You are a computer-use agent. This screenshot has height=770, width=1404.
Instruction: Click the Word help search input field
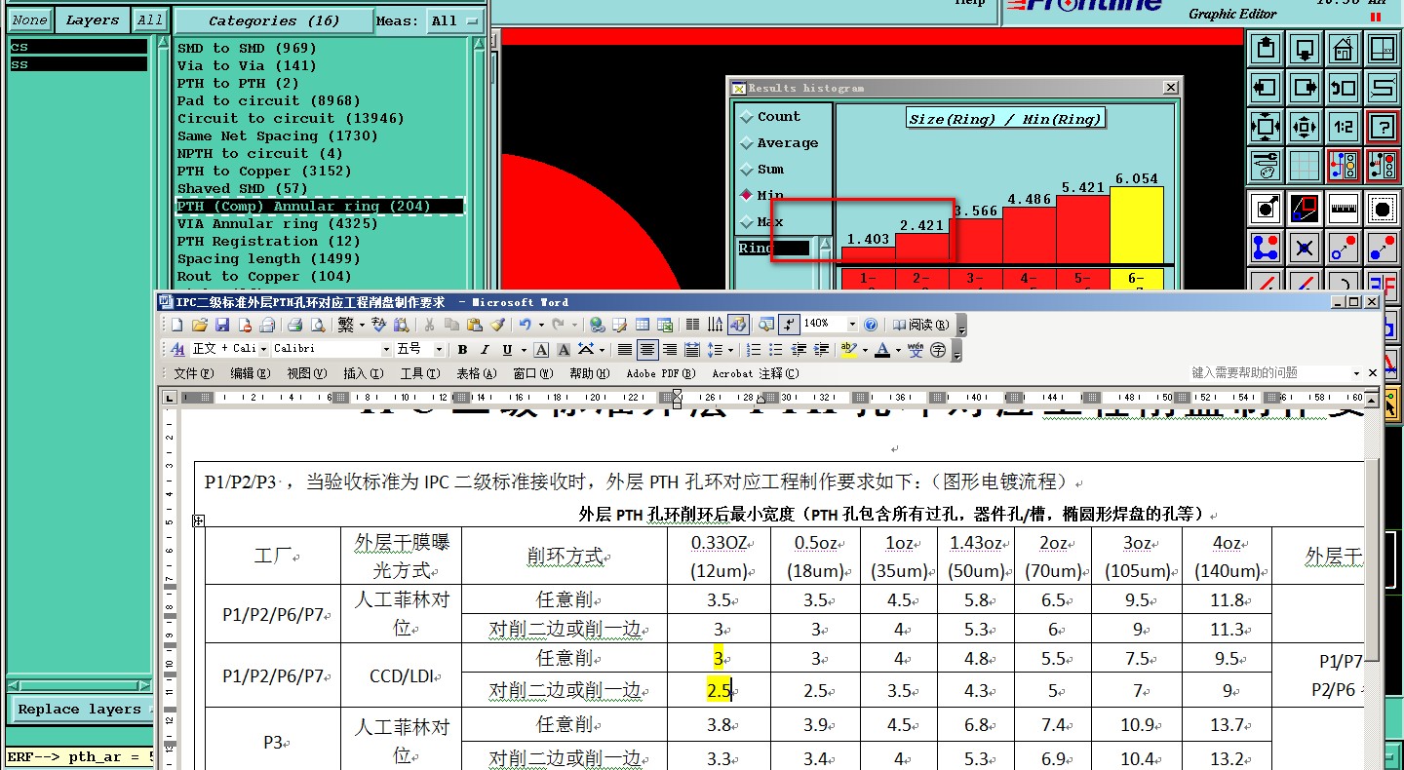pos(1269,372)
